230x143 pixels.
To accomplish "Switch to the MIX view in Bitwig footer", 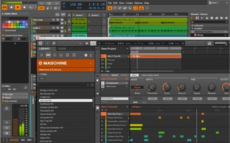I will coord(23,140).
